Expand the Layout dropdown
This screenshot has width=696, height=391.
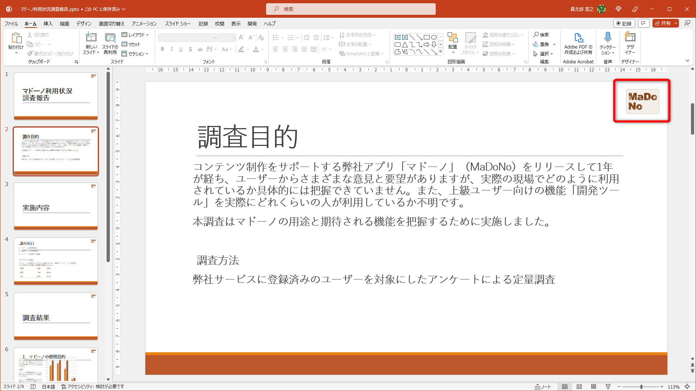coord(135,35)
